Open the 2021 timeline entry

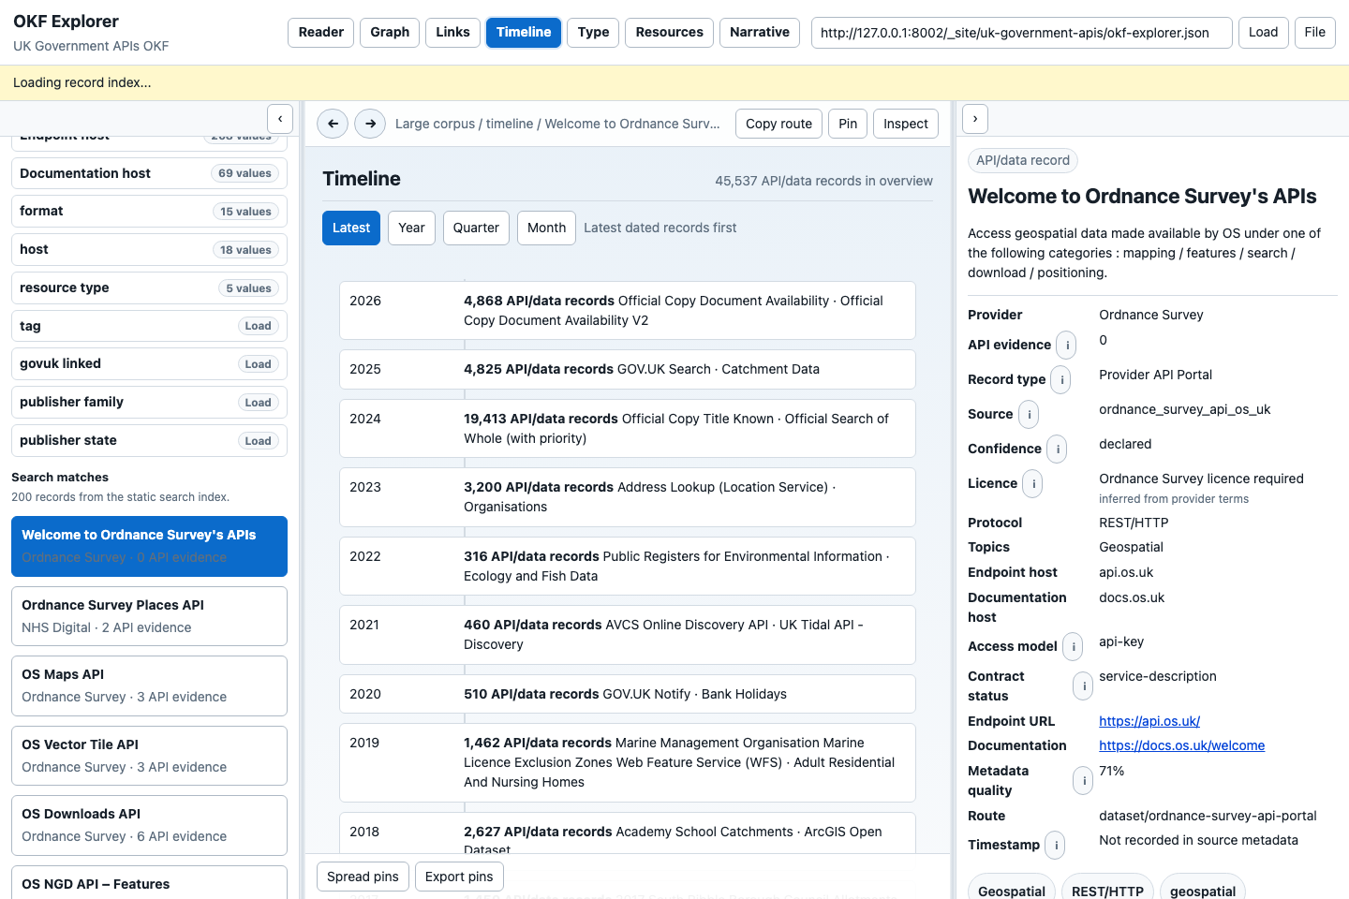[627, 634]
